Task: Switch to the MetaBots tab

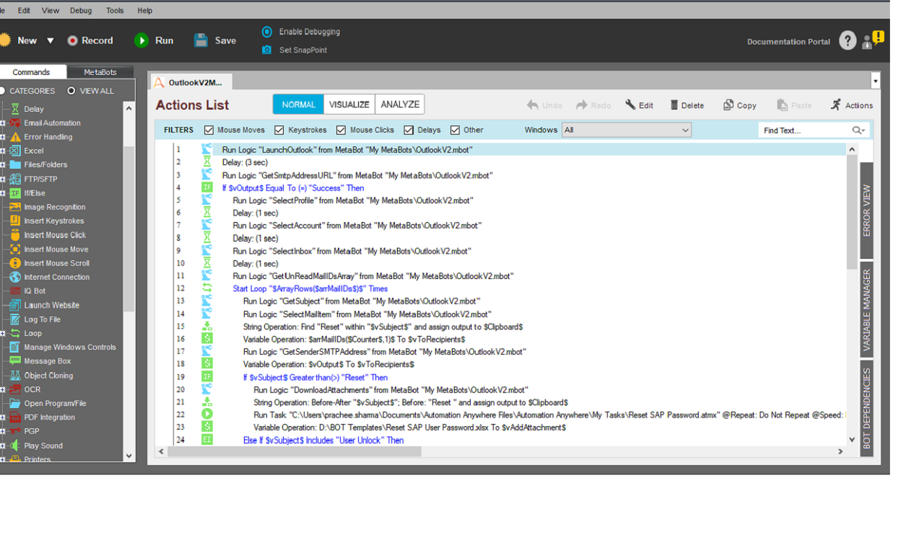Action: coord(100,72)
